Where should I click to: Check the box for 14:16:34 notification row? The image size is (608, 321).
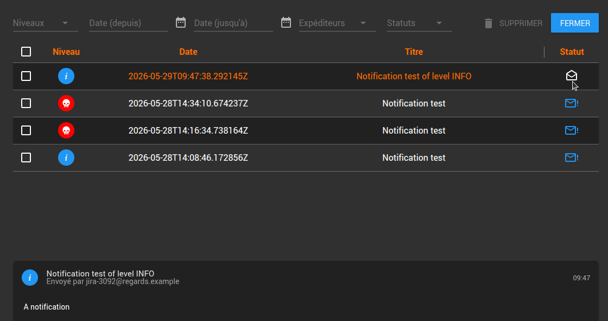[x=26, y=130]
